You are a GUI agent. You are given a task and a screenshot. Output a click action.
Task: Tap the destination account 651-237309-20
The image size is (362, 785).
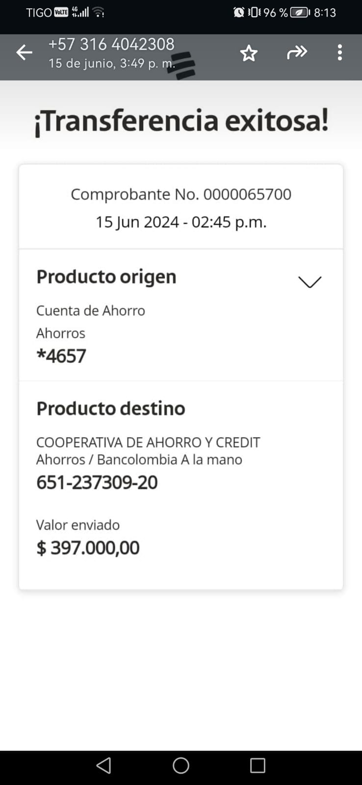coord(97,482)
